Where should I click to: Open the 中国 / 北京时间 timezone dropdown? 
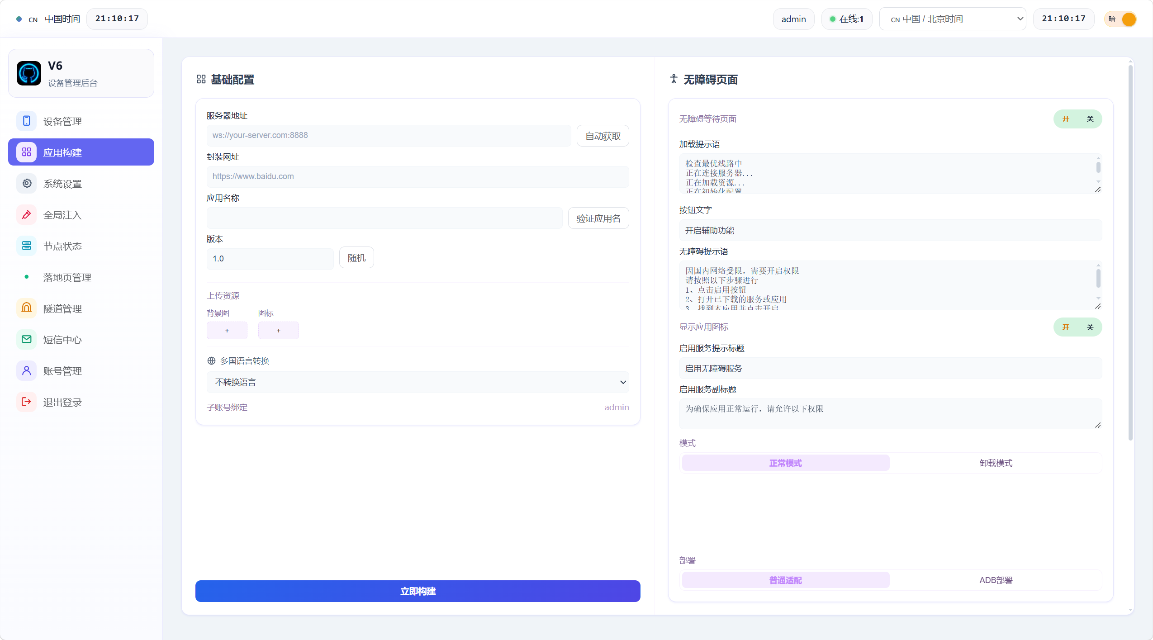[952, 19]
